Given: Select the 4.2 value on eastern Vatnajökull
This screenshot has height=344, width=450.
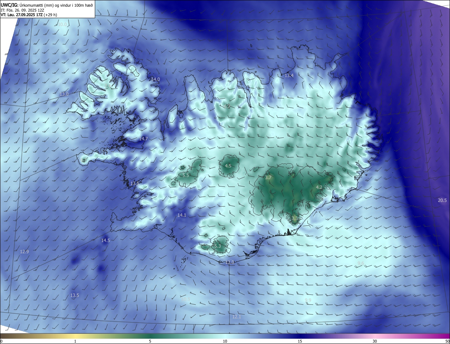Looking at the screenshot, I should click(x=319, y=187).
